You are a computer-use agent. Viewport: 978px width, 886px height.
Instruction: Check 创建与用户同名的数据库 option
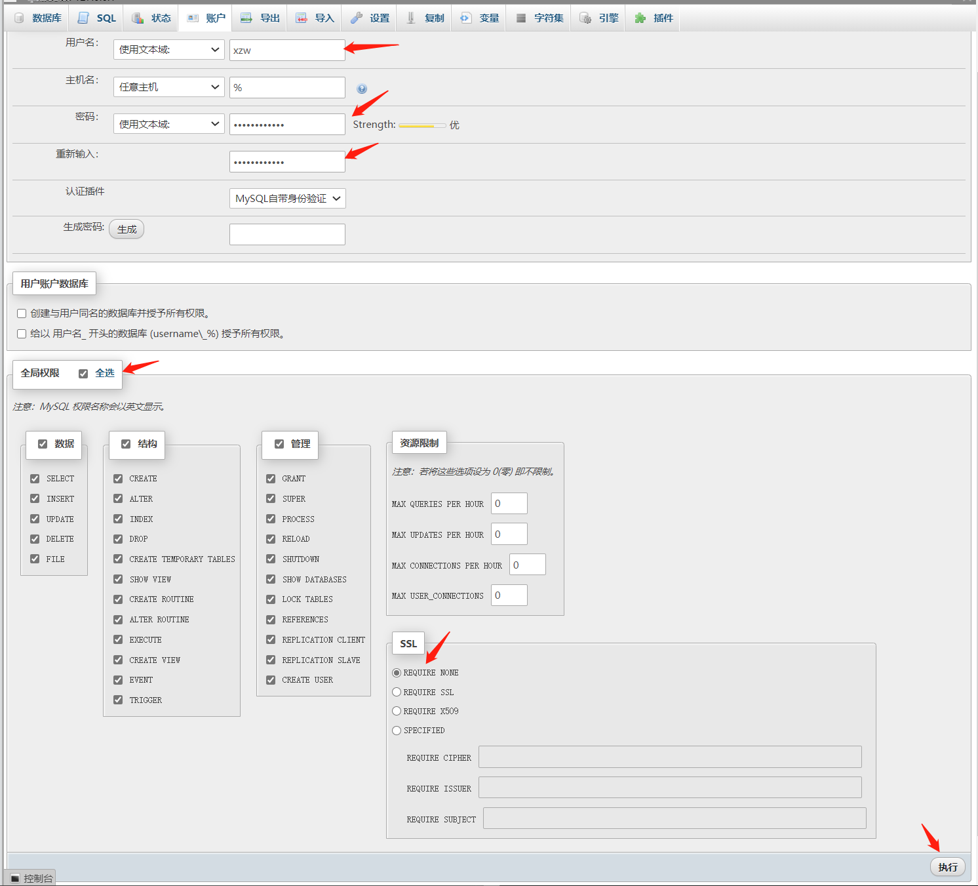[22, 313]
